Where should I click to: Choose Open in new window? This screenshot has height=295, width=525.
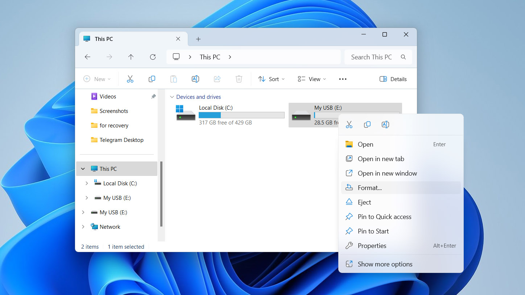(401, 173)
